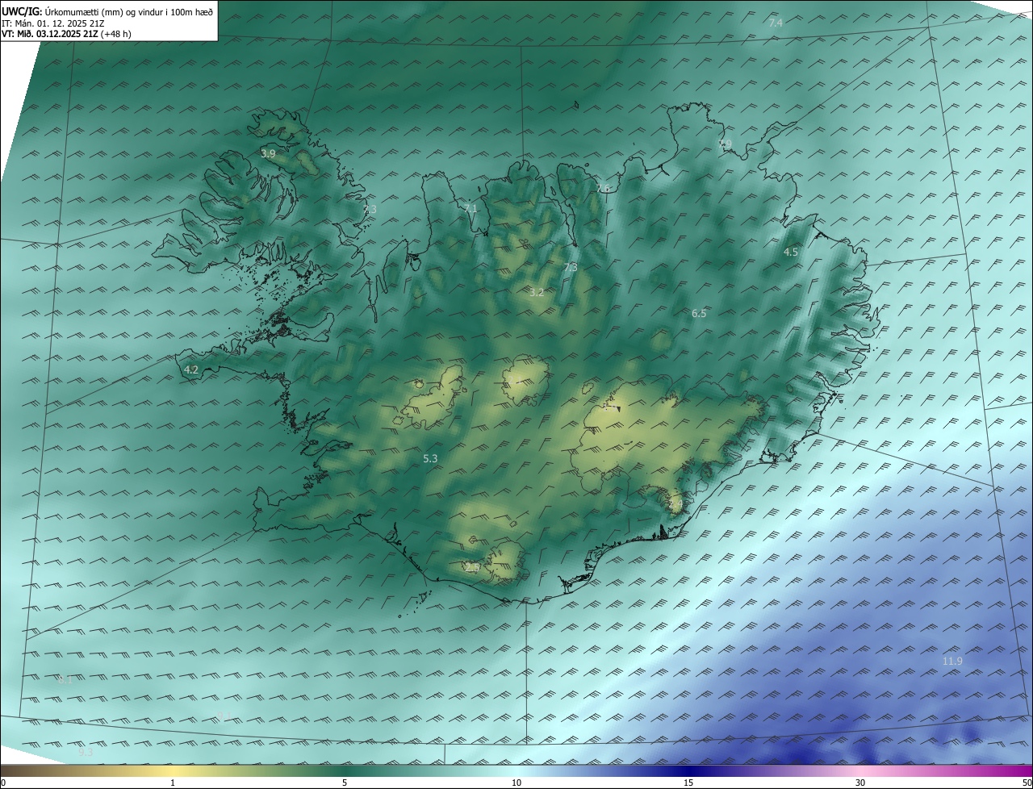Viewport: 1033px width, 789px height.
Task: Click the 2.3 map value
Action: click(370, 209)
